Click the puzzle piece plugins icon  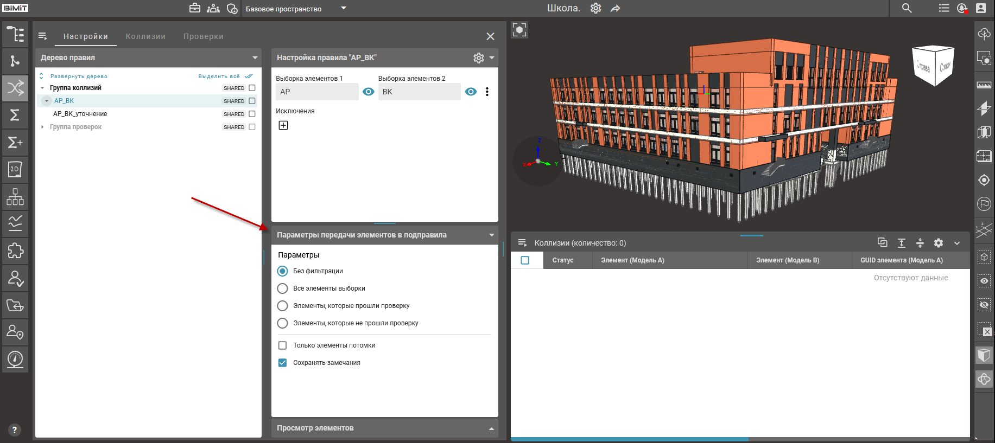[x=15, y=251]
